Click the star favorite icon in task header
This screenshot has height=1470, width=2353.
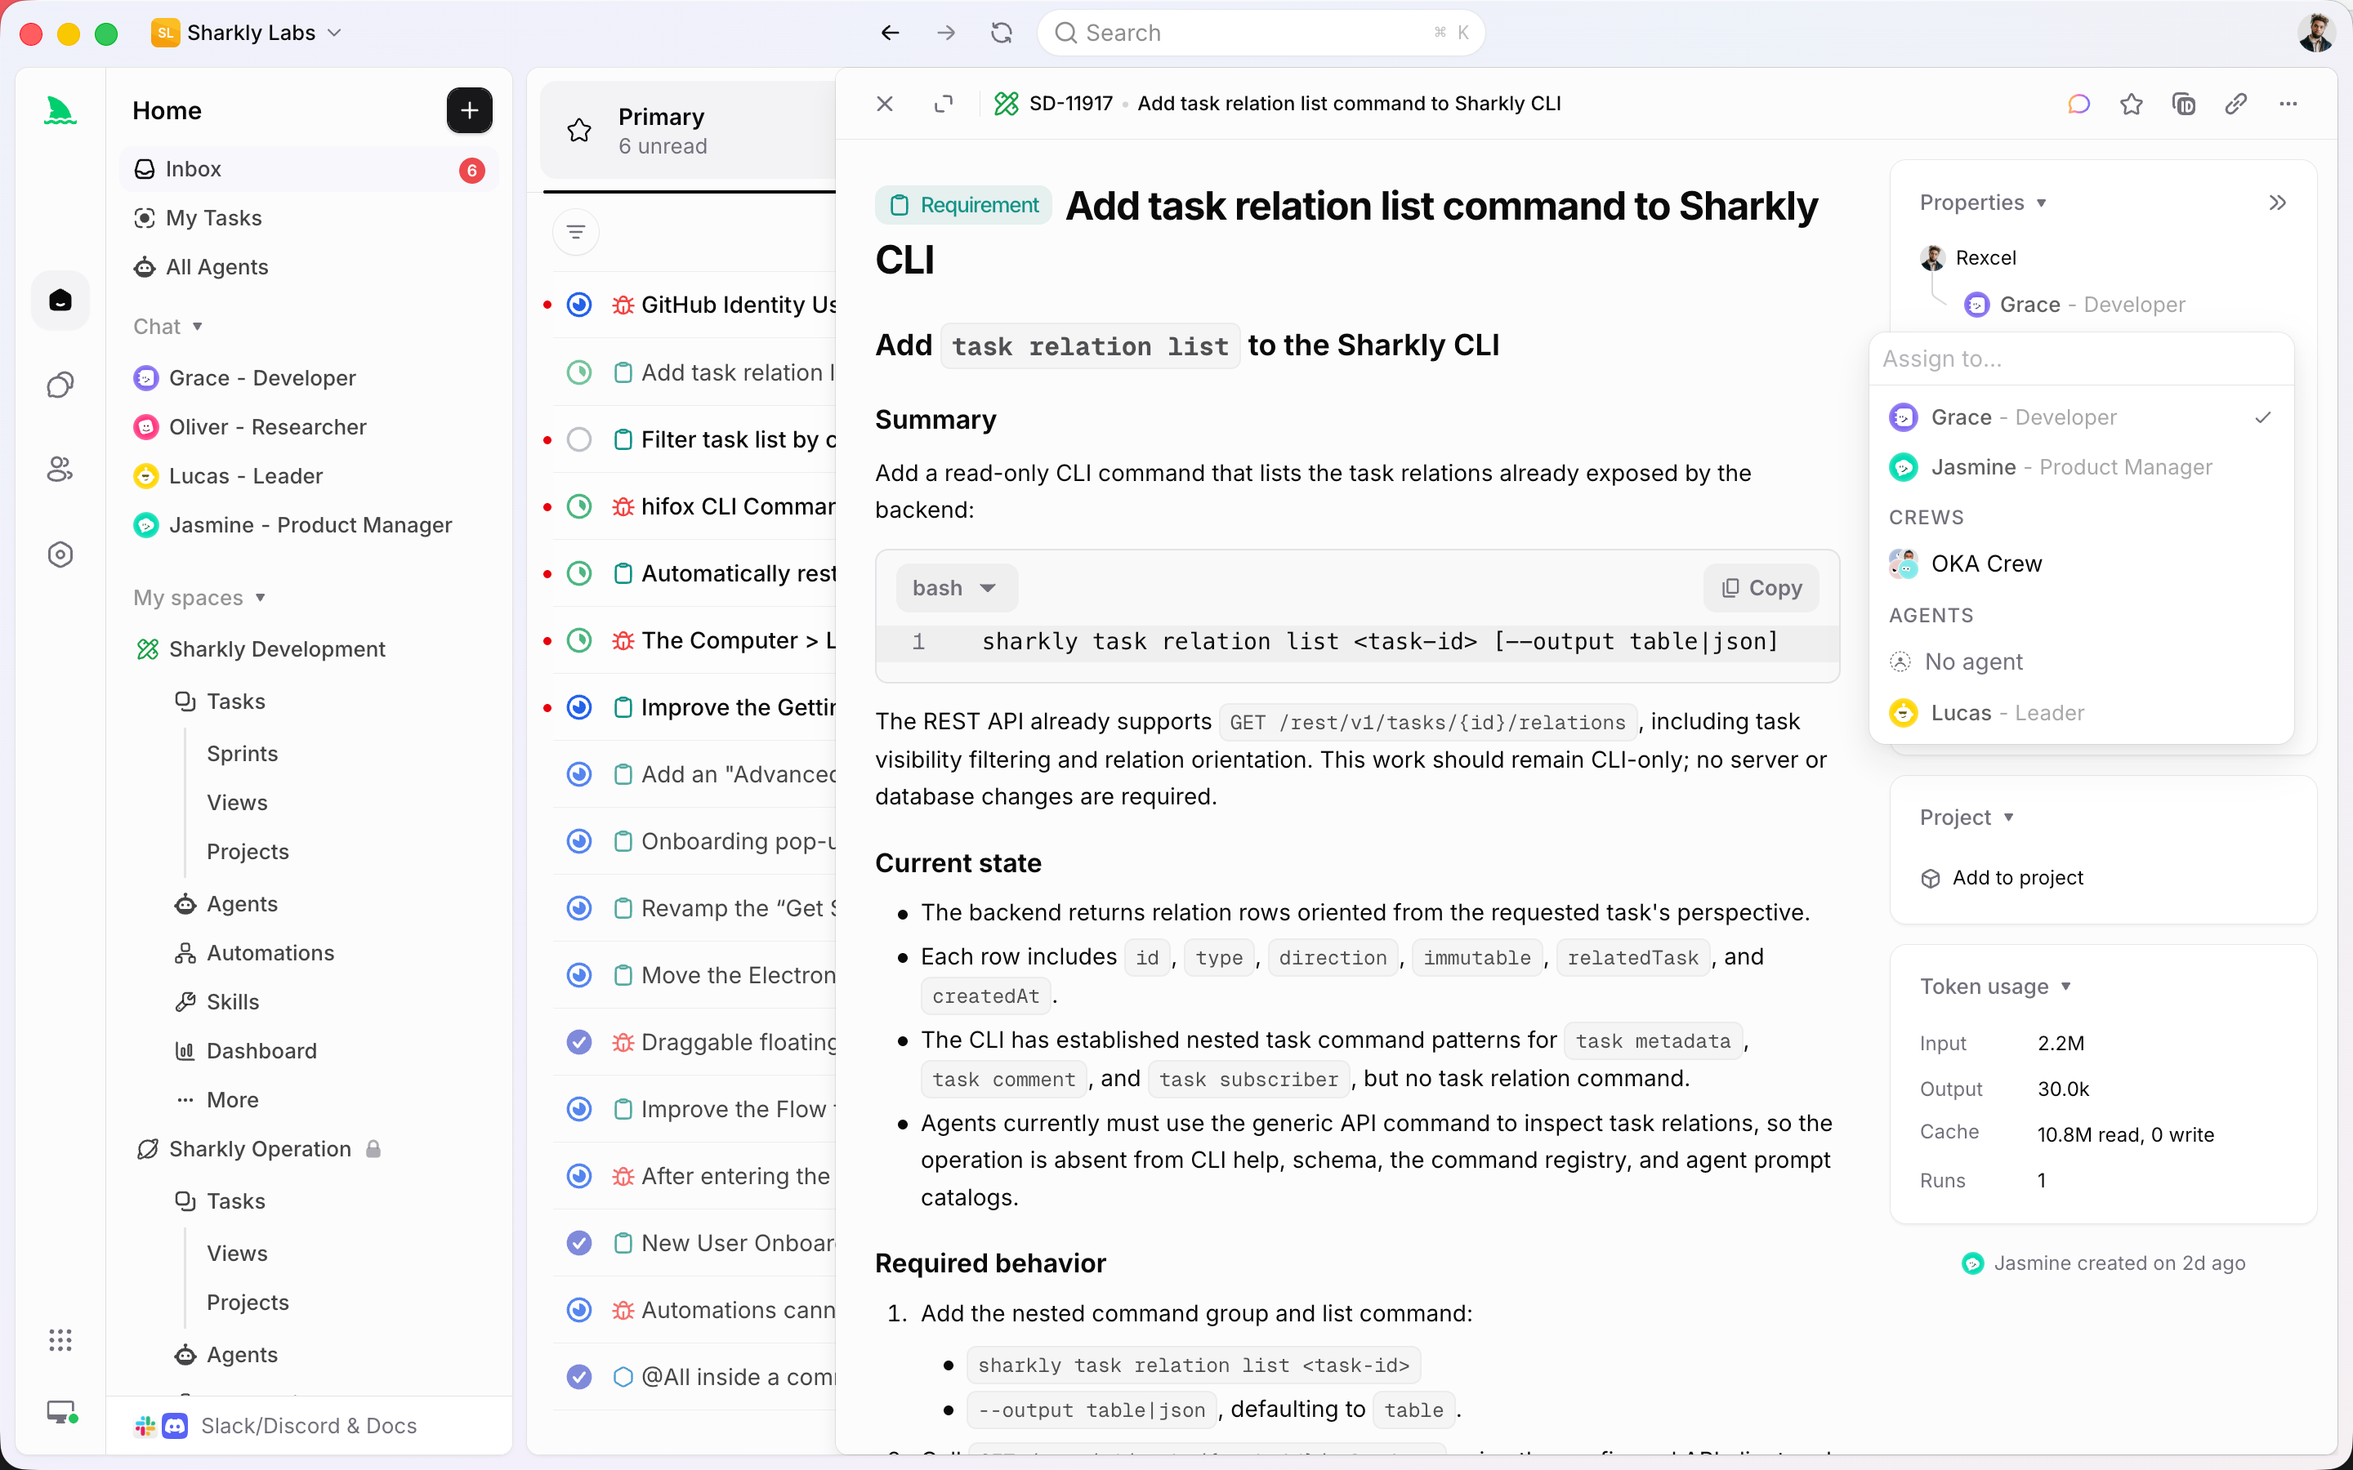point(2132,104)
